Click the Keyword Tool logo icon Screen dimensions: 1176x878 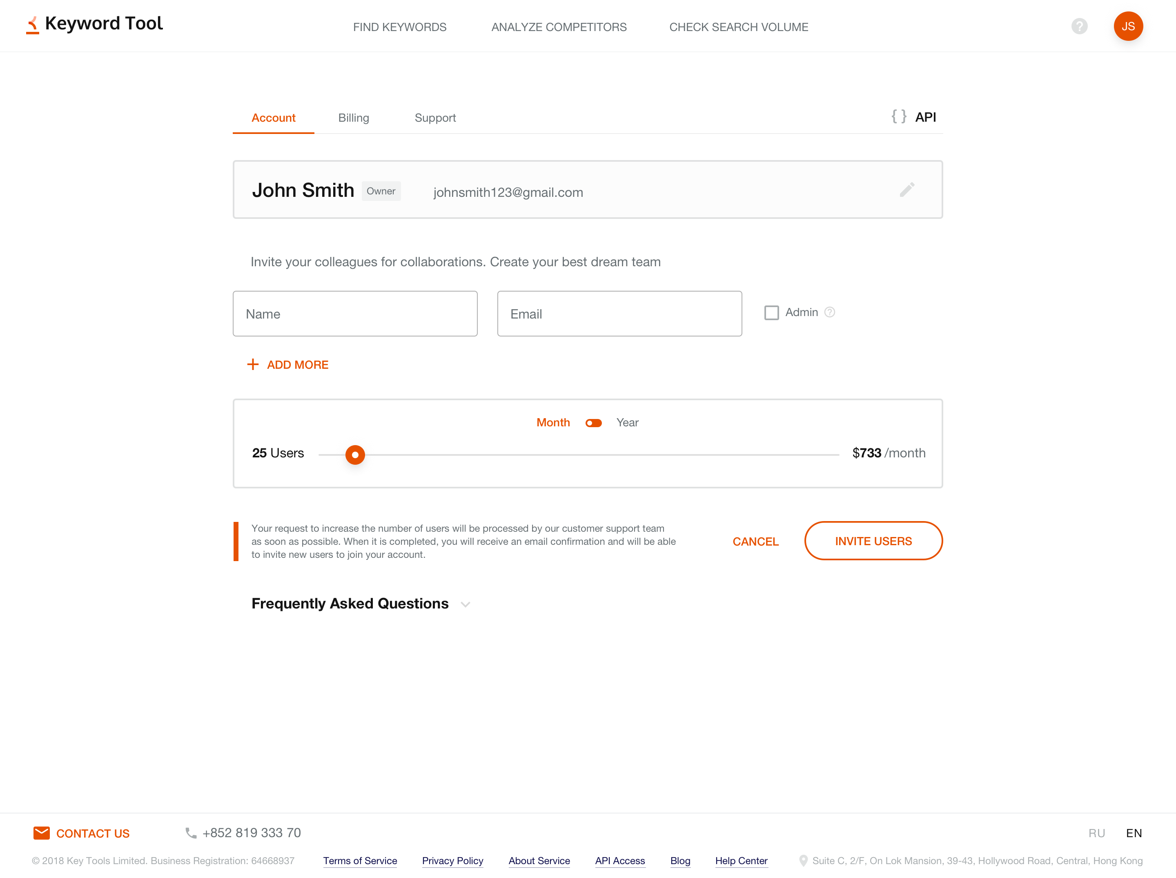(33, 25)
